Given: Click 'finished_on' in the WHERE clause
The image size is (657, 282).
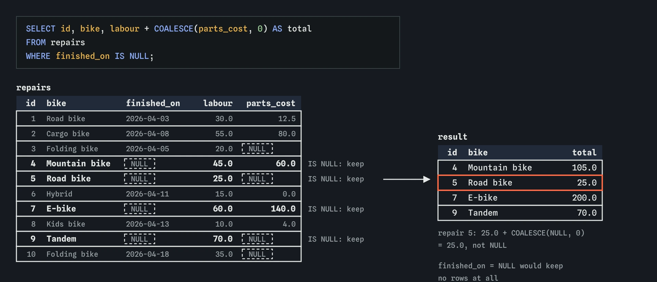Looking at the screenshot, I should tap(83, 56).
